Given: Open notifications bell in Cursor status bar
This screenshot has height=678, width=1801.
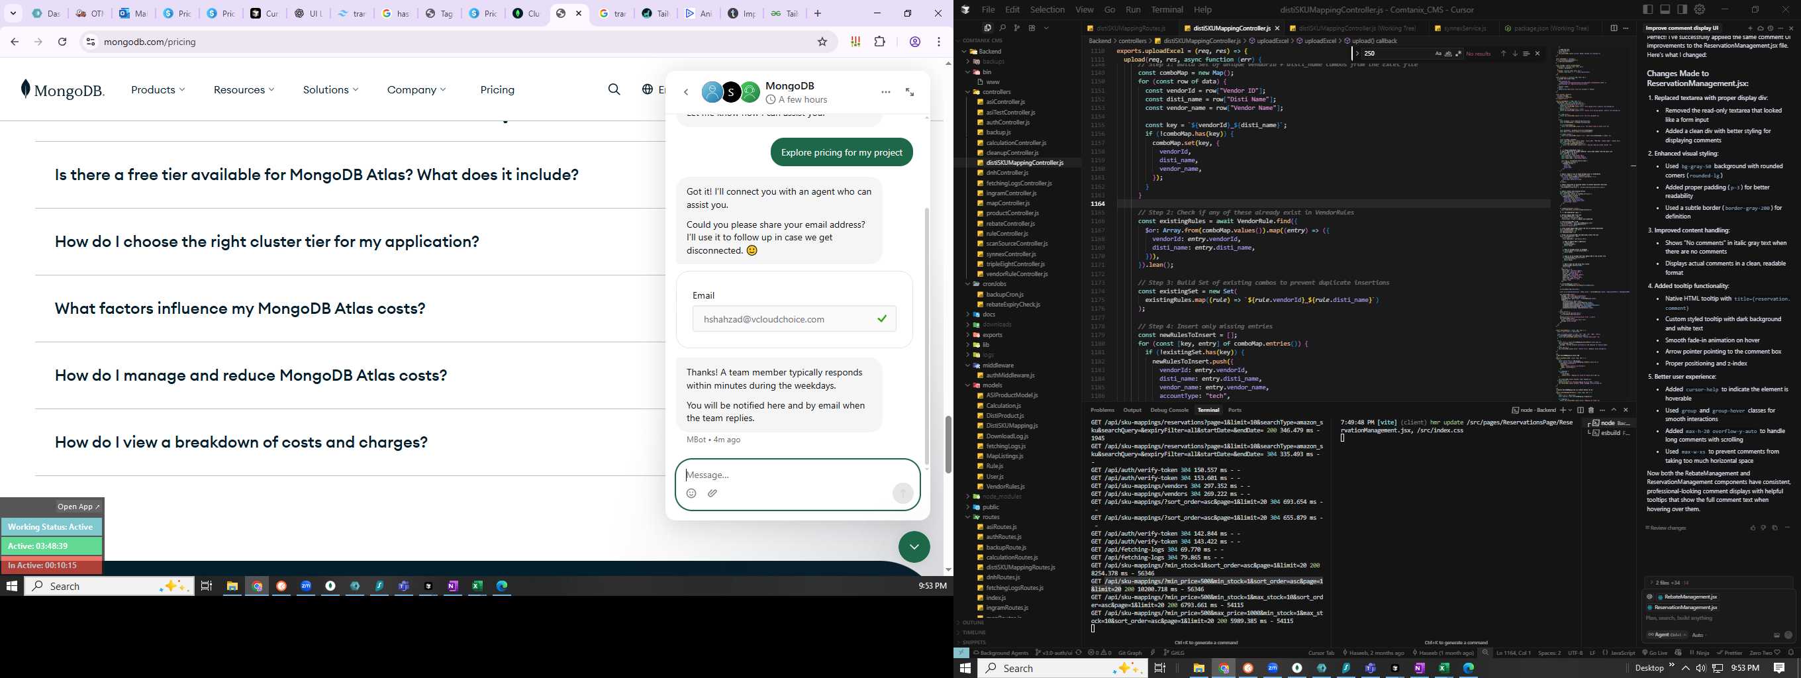Looking at the screenshot, I should click(1791, 653).
